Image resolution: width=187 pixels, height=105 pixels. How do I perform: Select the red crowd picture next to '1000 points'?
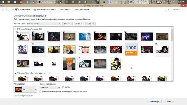point(116,49)
